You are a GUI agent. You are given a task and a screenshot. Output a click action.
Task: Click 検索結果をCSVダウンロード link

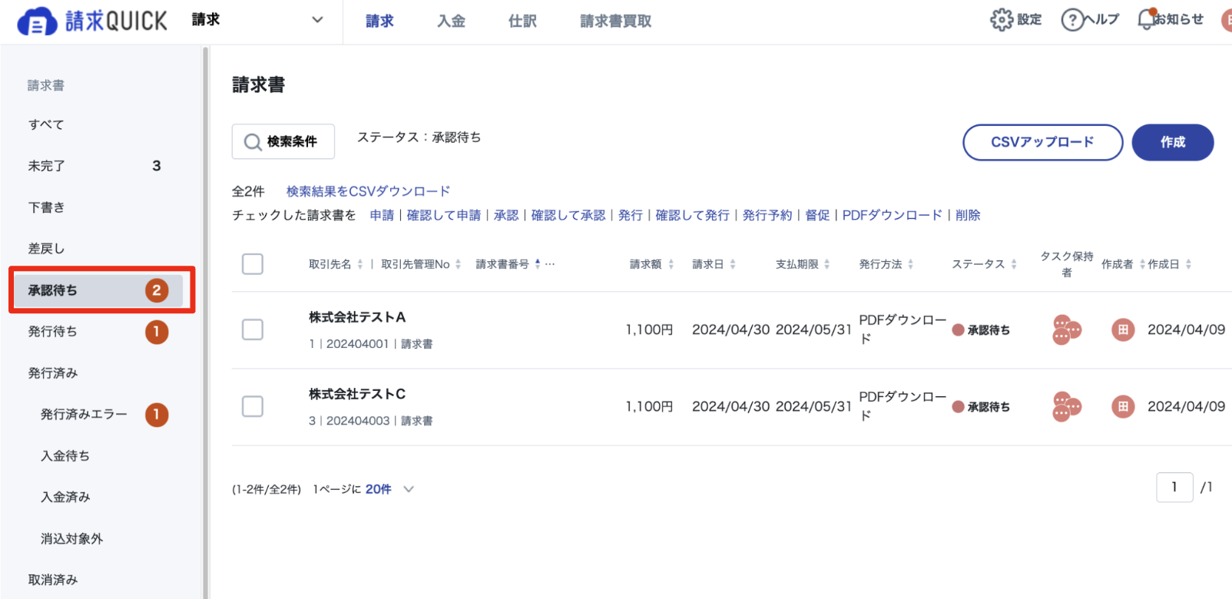pos(368,191)
